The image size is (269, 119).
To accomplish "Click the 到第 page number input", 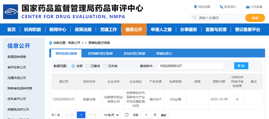I will 146,115.
